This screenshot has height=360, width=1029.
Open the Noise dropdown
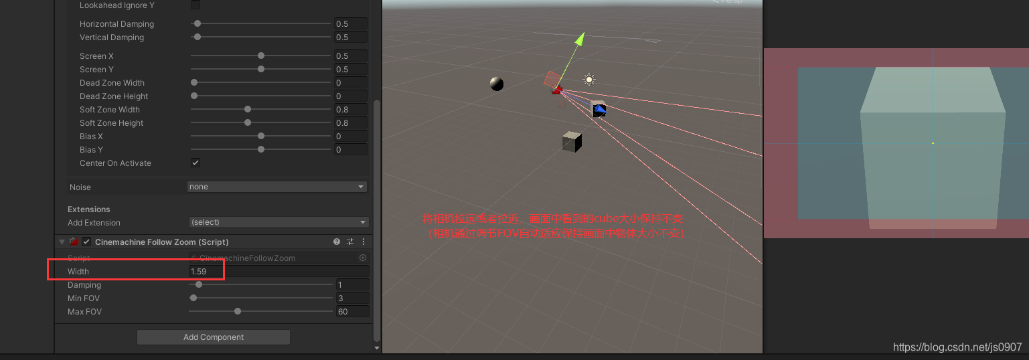coord(277,187)
